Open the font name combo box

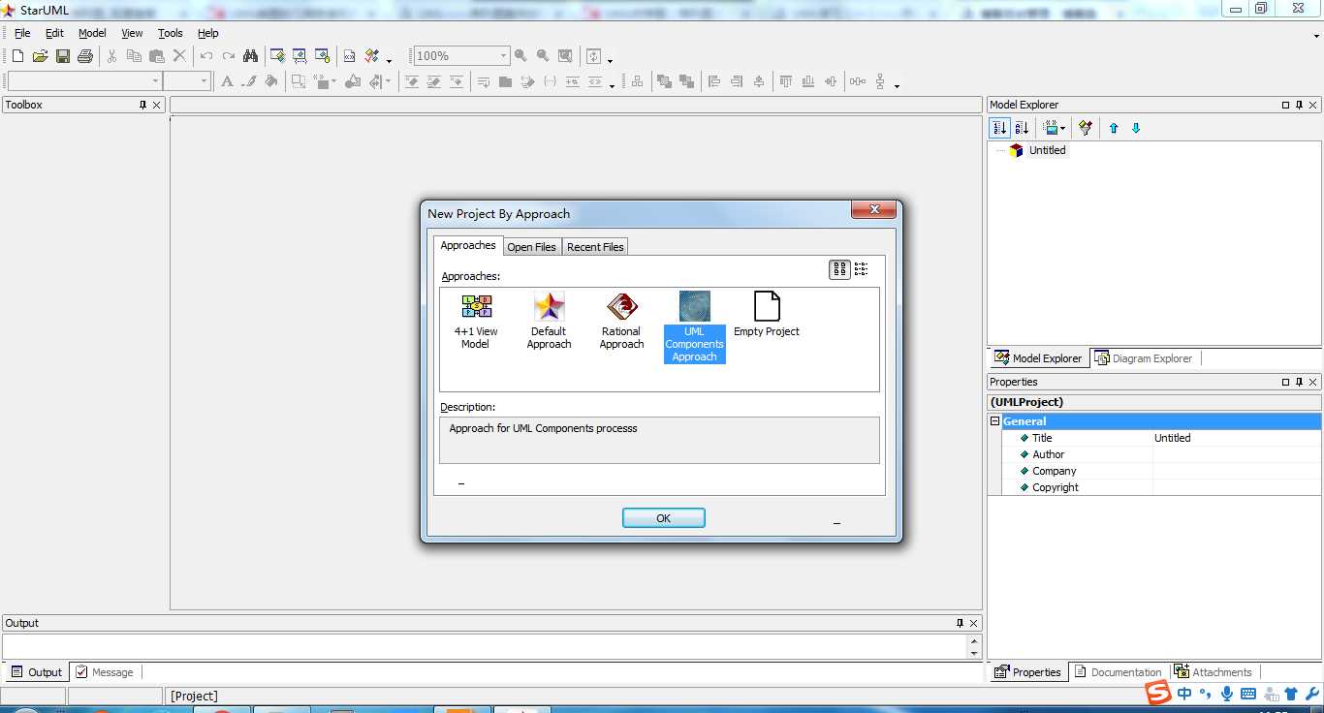(x=155, y=81)
